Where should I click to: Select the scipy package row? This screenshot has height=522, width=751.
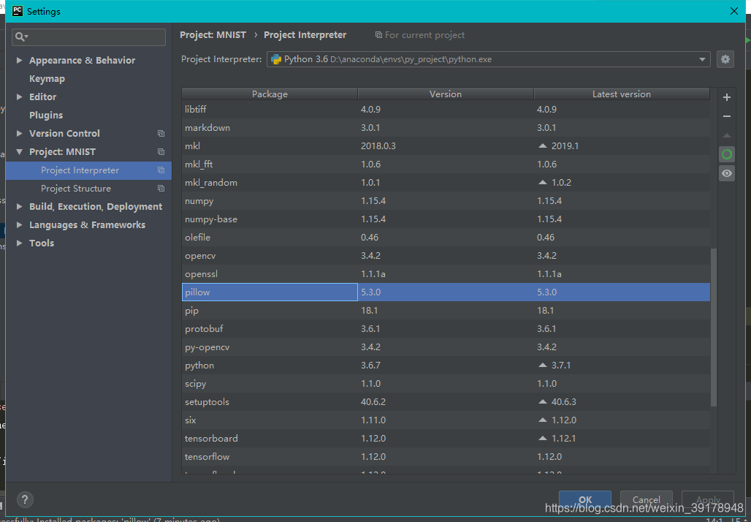(x=446, y=384)
